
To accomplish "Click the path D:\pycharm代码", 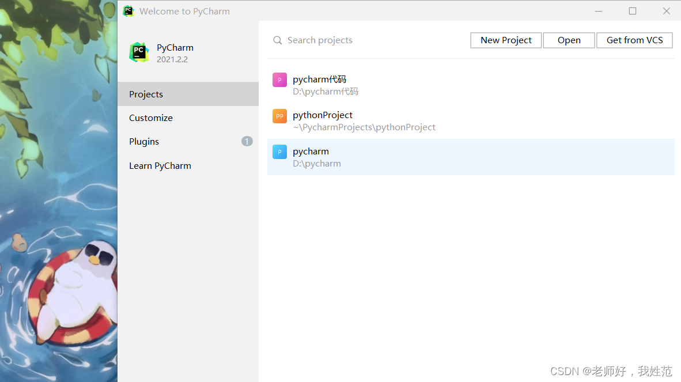I will (326, 92).
